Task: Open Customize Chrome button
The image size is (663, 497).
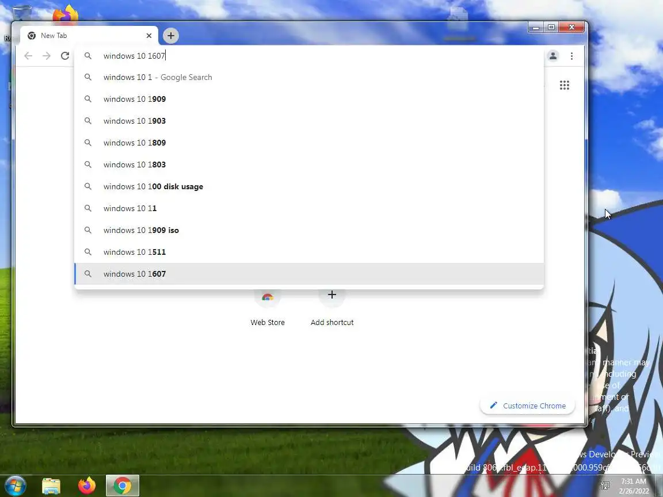Action: (x=527, y=406)
